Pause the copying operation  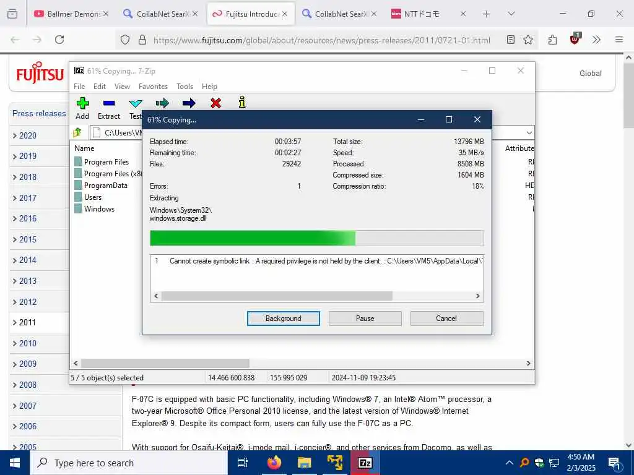coord(365,319)
